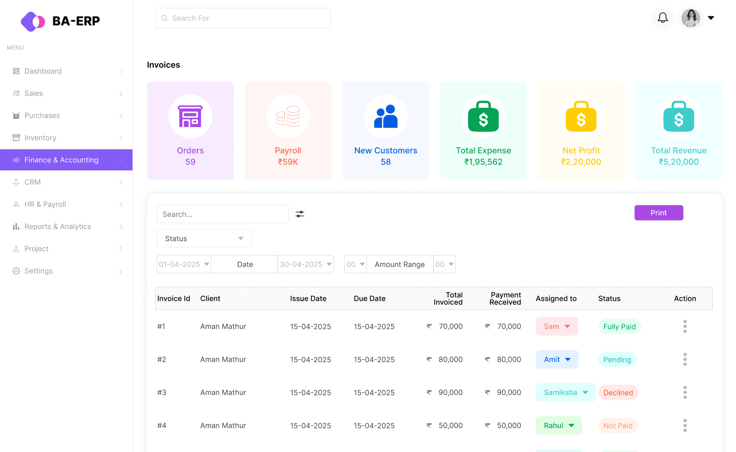Click the Total Expense green bag icon

[483, 117]
